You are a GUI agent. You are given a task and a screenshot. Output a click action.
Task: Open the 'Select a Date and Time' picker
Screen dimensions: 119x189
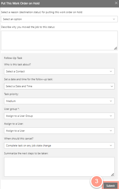tap(59, 86)
